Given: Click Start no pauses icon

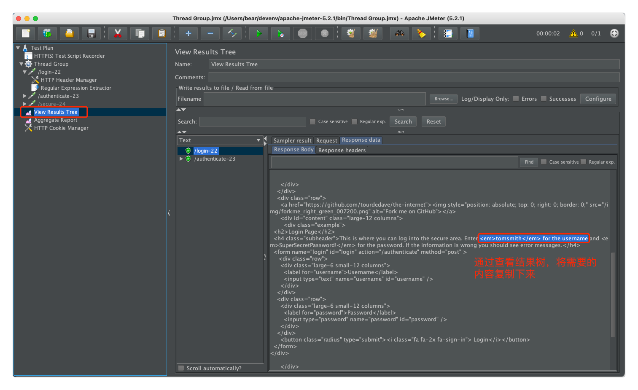Looking at the screenshot, I should click(x=280, y=33).
